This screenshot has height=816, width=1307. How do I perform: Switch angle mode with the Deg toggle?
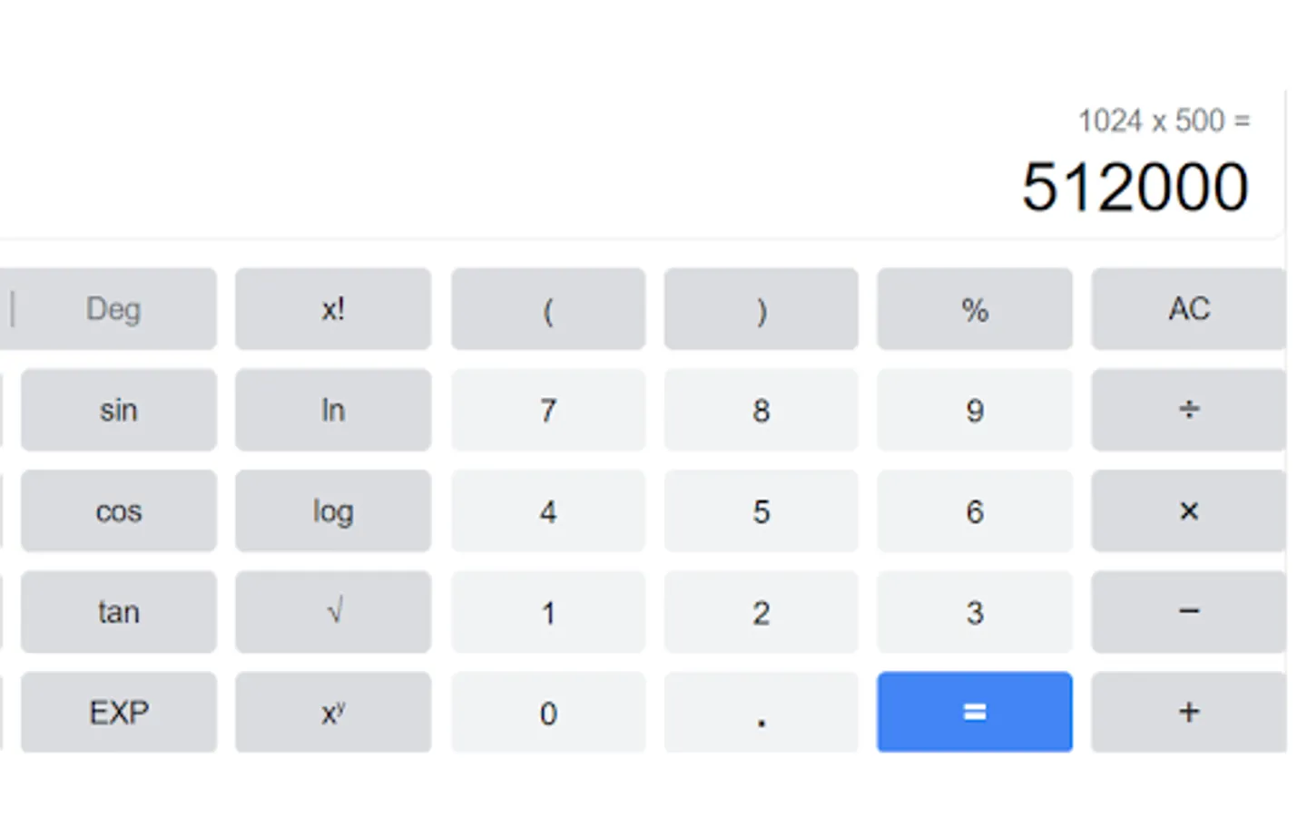point(113,309)
